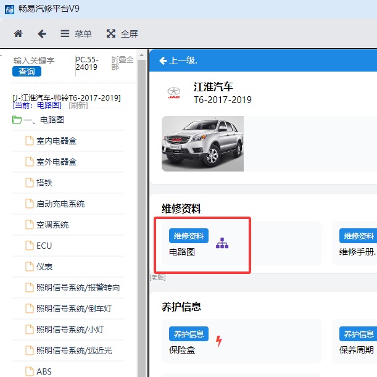Open the 维修手册 card
The image size is (377, 377).
tap(354, 243)
